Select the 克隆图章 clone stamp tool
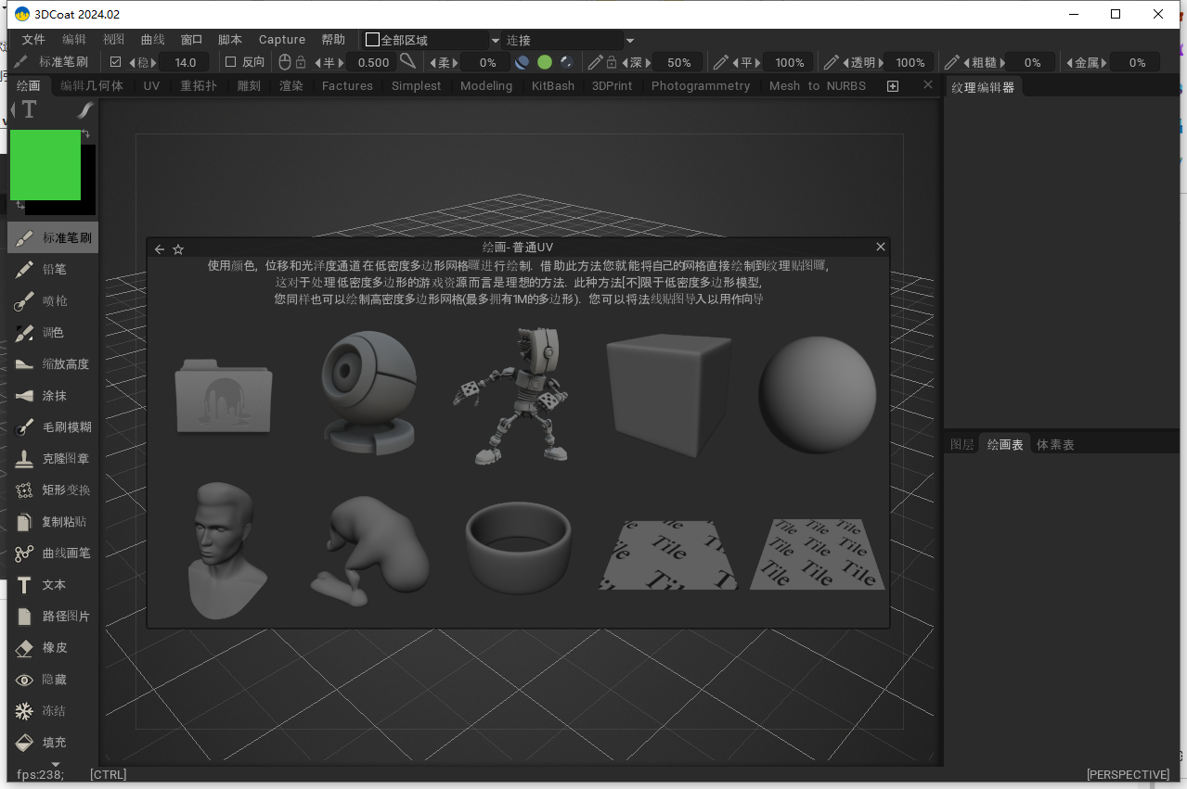The height and width of the screenshot is (789, 1187). coord(53,458)
